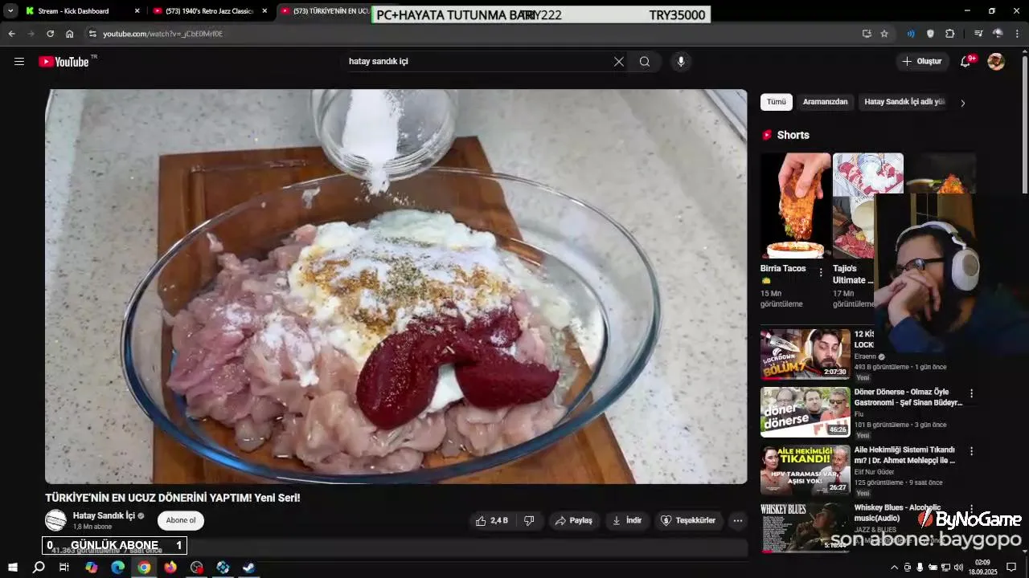Open Aile Hekimliği Sistemi Tıkandı mı title
The height and width of the screenshot is (578, 1029).
pos(904,455)
